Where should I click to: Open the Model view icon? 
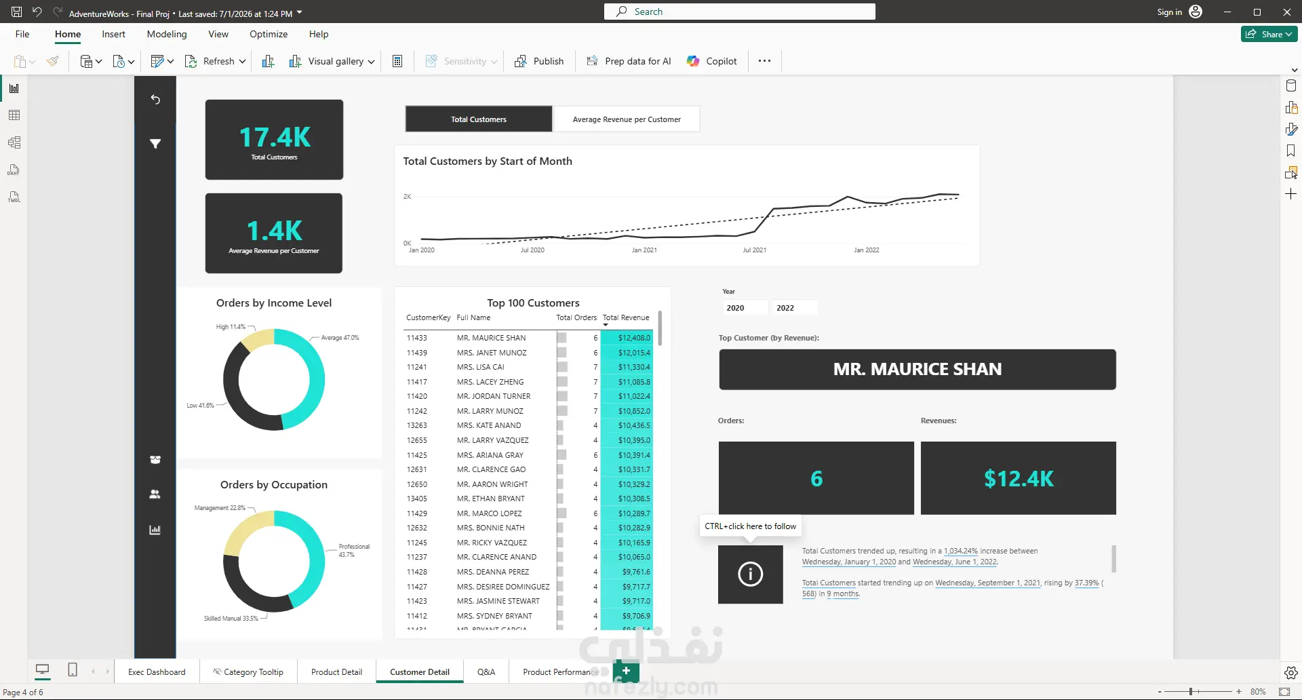(x=14, y=142)
